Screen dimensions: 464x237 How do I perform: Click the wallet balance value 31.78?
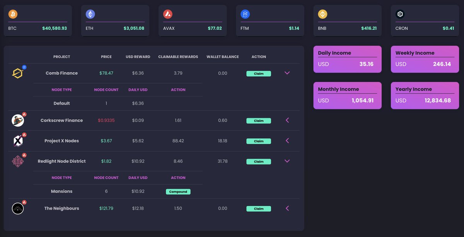223,161
